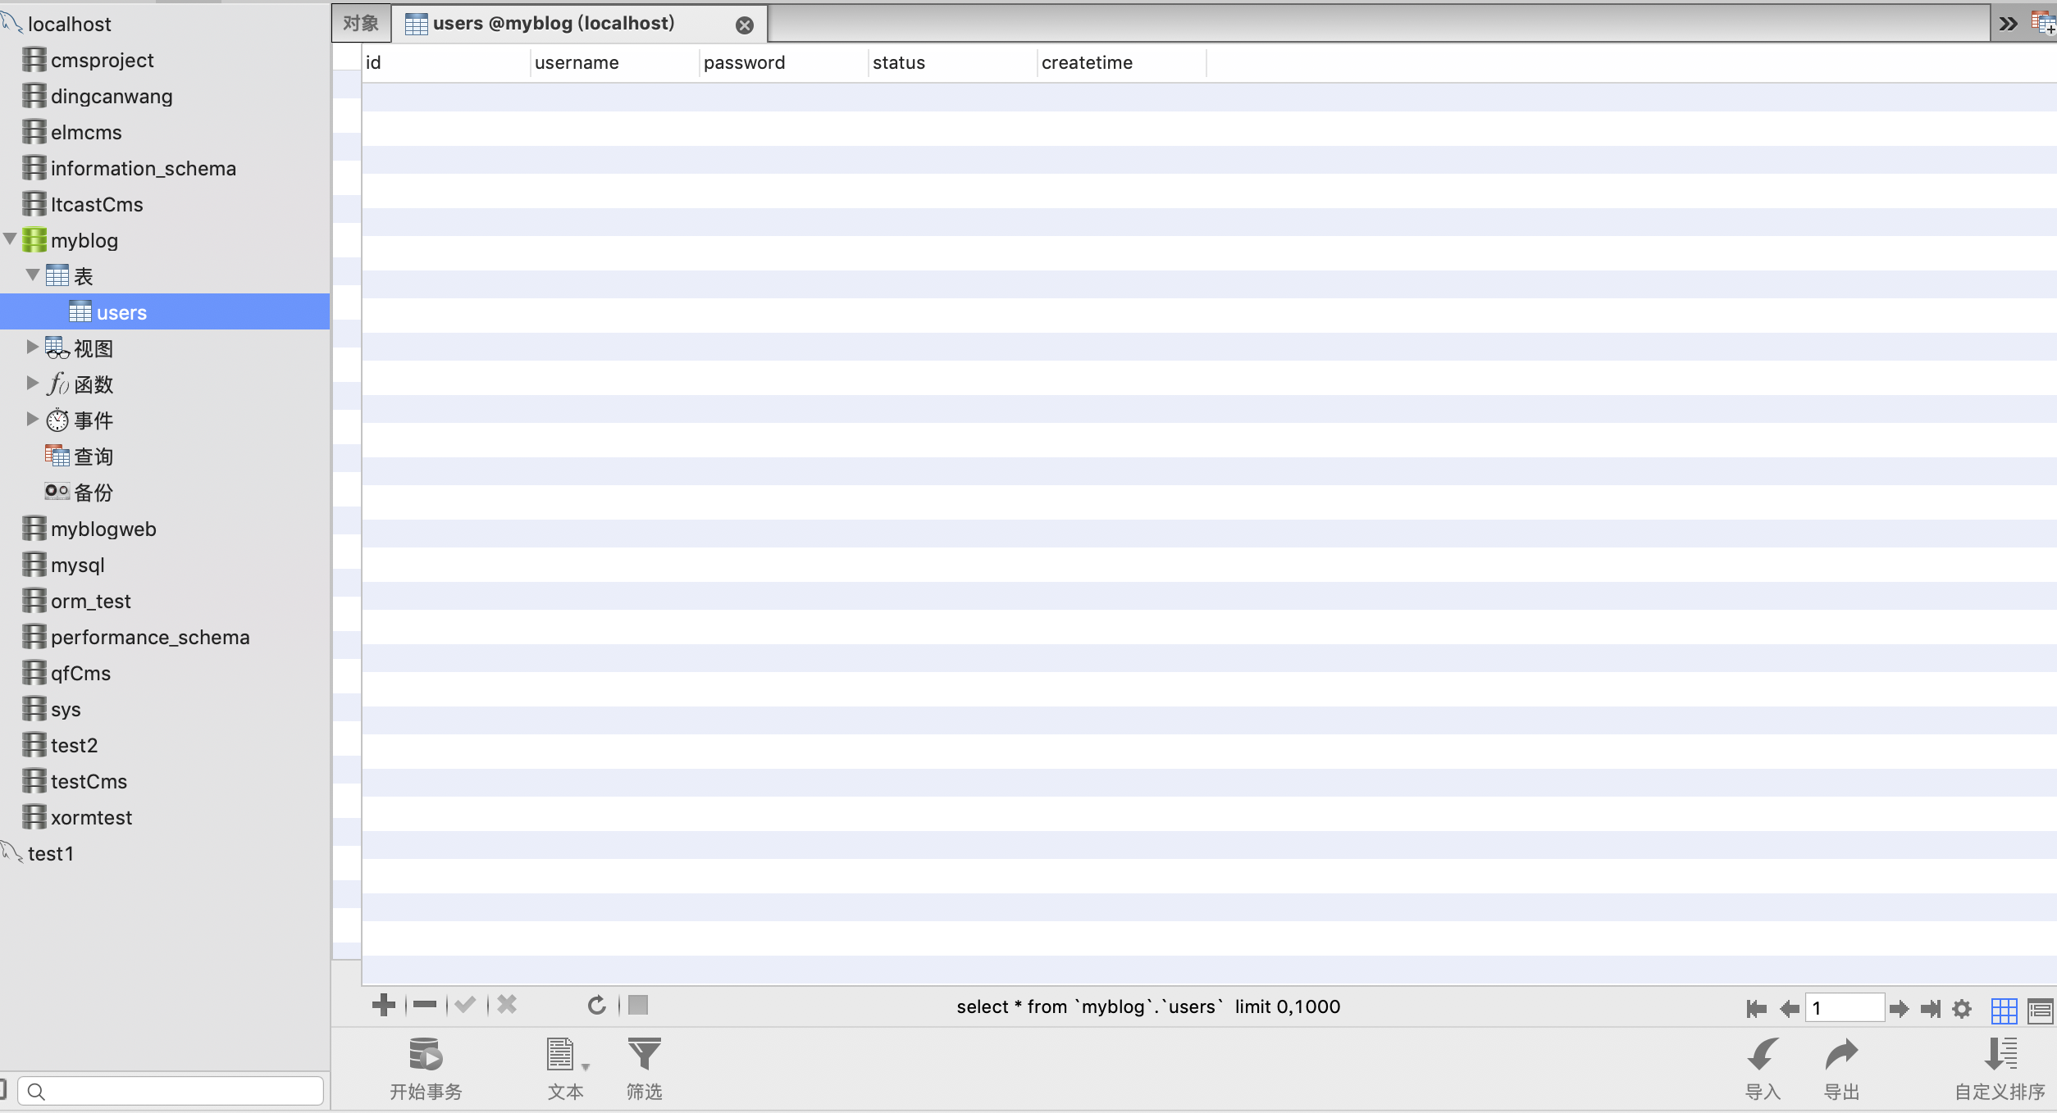Click the delete record minus icon
The height and width of the screenshot is (1113, 2057).
[425, 1005]
